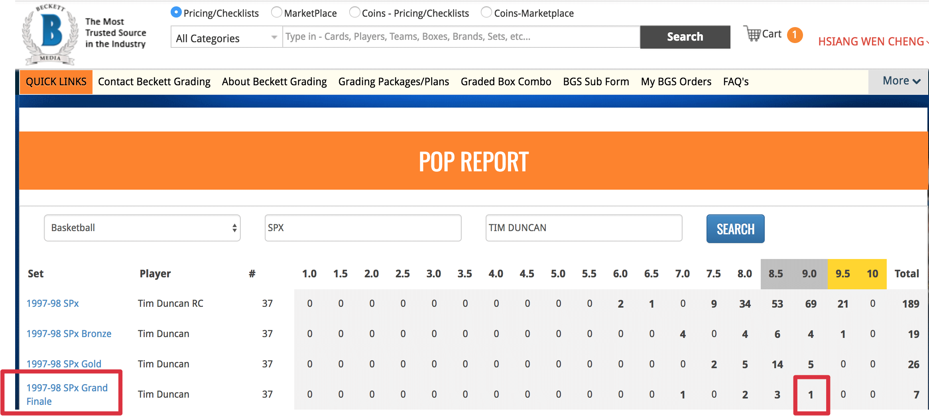This screenshot has height=416, width=929.
Task: Click the blue SEARCH pop report button
Action: (x=735, y=229)
